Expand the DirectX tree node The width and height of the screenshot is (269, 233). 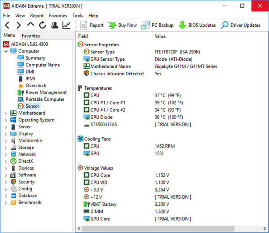(6, 161)
